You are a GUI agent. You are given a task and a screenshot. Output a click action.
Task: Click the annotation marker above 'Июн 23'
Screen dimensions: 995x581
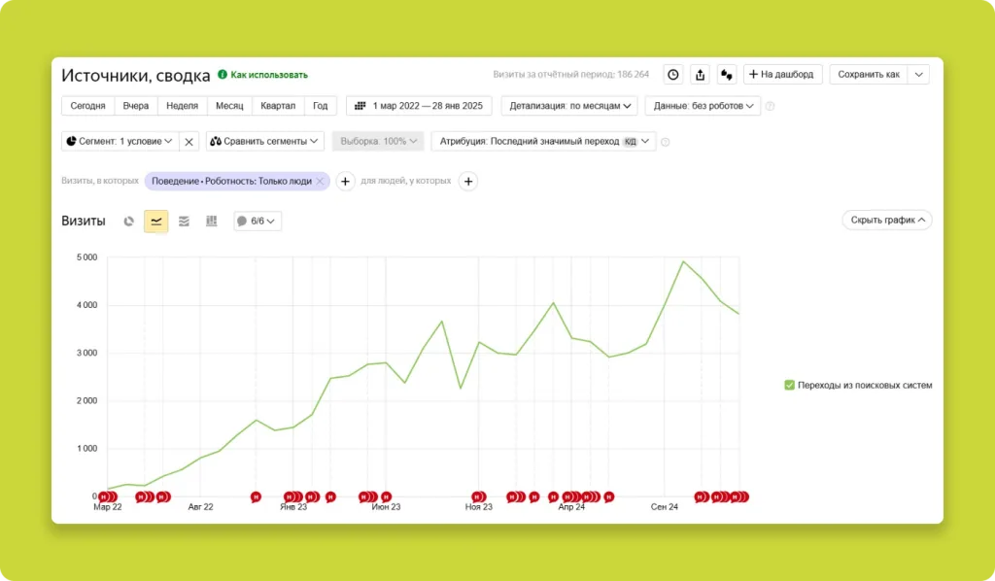pos(386,496)
